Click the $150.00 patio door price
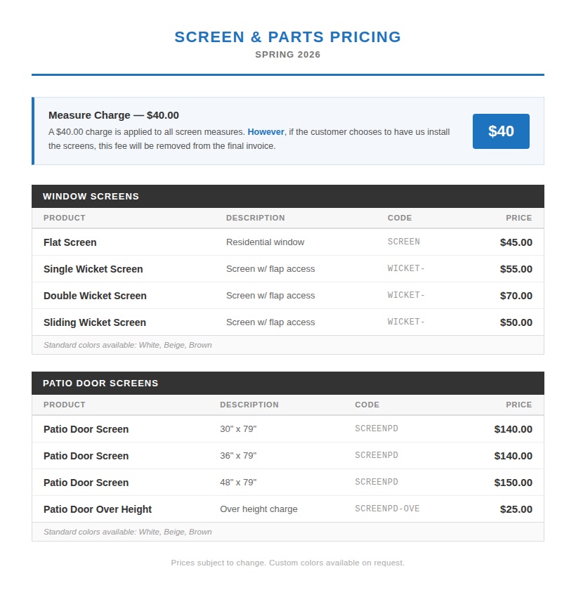 513,483
